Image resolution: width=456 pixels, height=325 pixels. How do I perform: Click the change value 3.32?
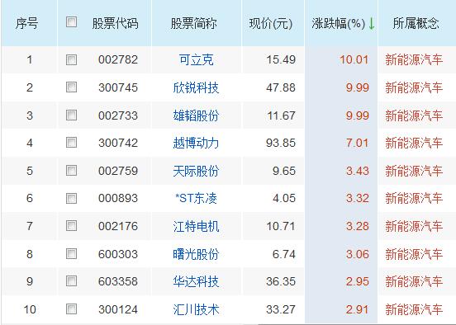(358, 198)
